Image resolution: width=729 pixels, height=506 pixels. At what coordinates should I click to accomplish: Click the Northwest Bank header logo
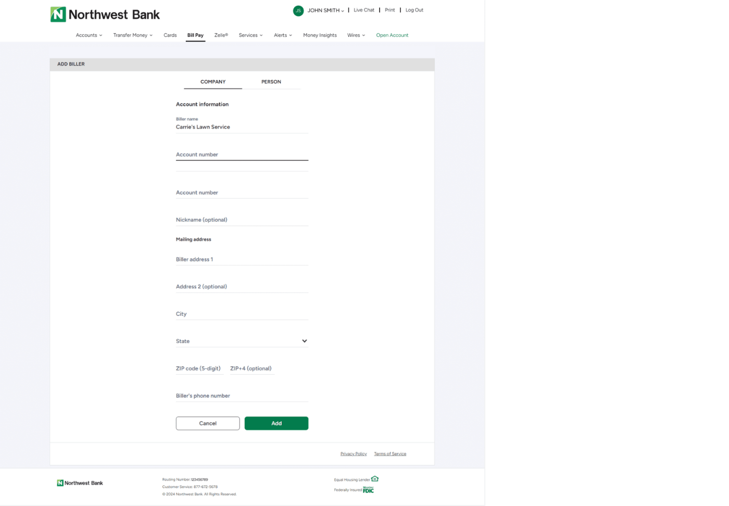[105, 15]
